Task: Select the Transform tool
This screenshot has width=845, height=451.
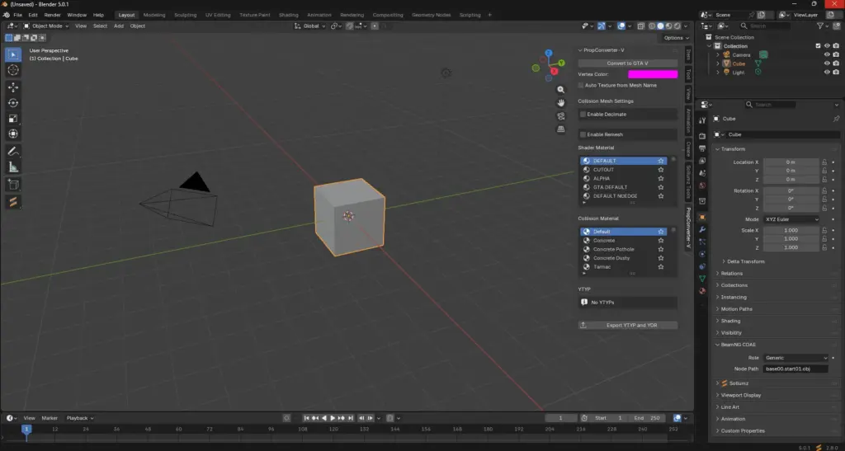Action: tap(13, 134)
